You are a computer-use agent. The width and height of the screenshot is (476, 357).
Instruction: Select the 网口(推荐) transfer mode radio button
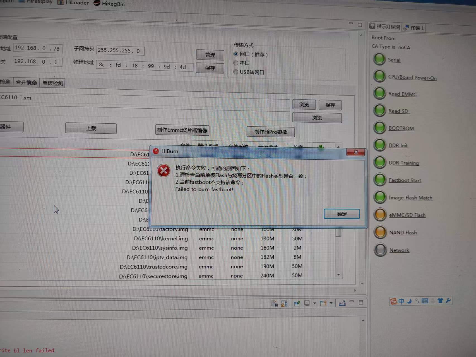pyautogui.click(x=236, y=54)
